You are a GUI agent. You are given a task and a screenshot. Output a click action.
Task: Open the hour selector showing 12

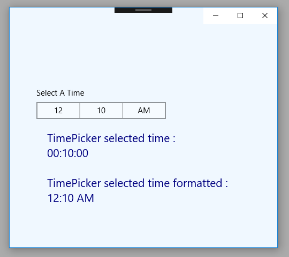(58, 111)
